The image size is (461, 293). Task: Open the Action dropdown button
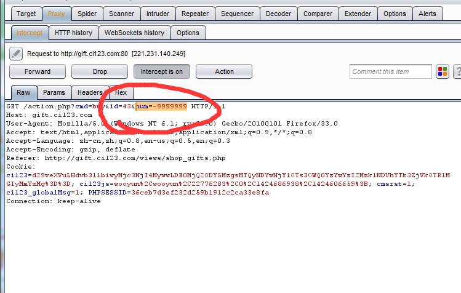224,71
